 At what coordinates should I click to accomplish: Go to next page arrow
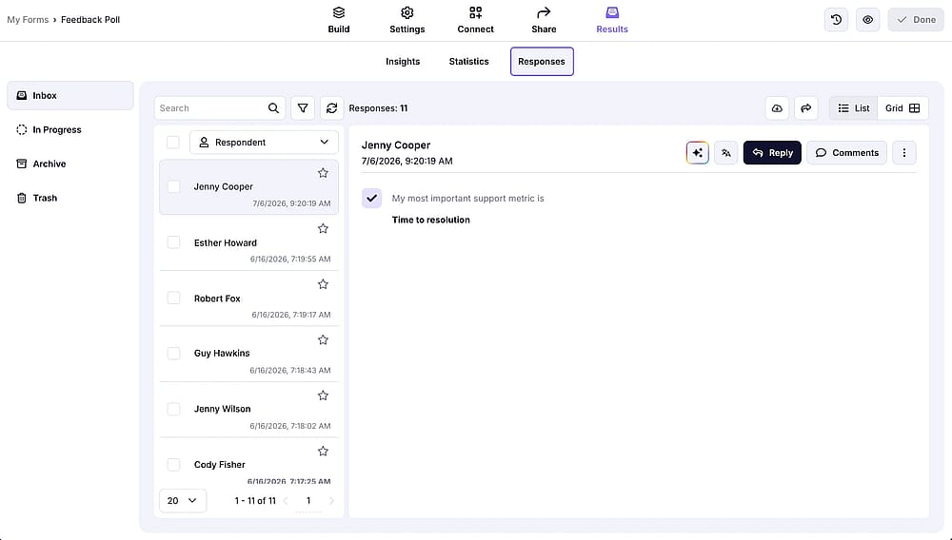[331, 501]
